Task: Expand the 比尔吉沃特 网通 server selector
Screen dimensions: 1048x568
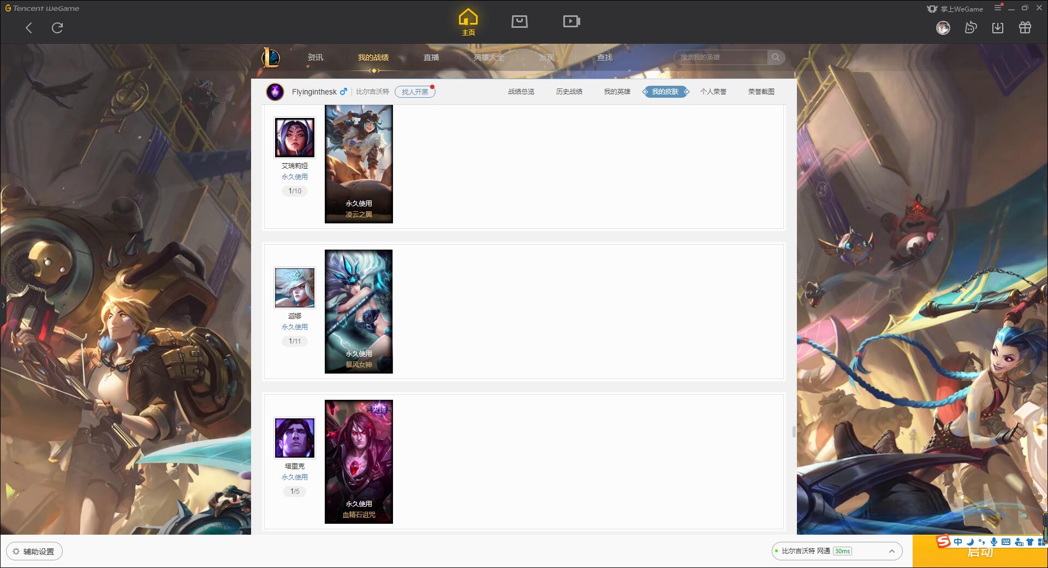Action: pos(837,551)
